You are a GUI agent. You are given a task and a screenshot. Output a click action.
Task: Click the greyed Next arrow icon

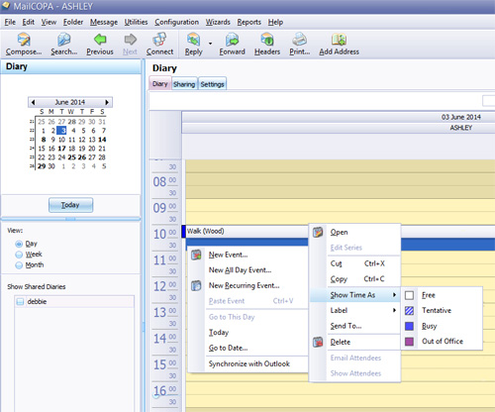[130, 40]
